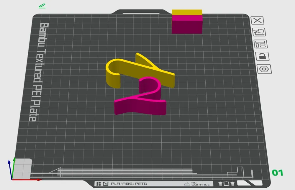This screenshot has width=295, height=190.
Task: Click the red X axis arrow
Action: click(x=27, y=180)
